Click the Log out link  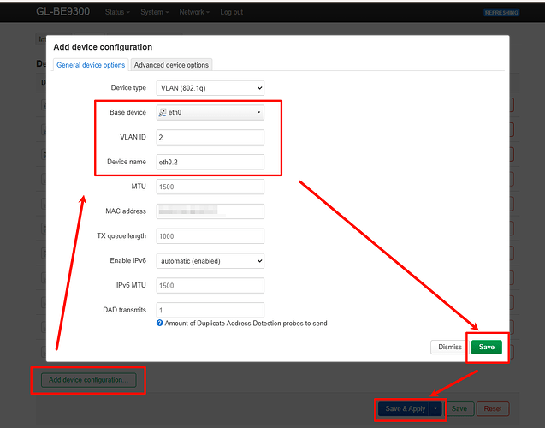[231, 12]
